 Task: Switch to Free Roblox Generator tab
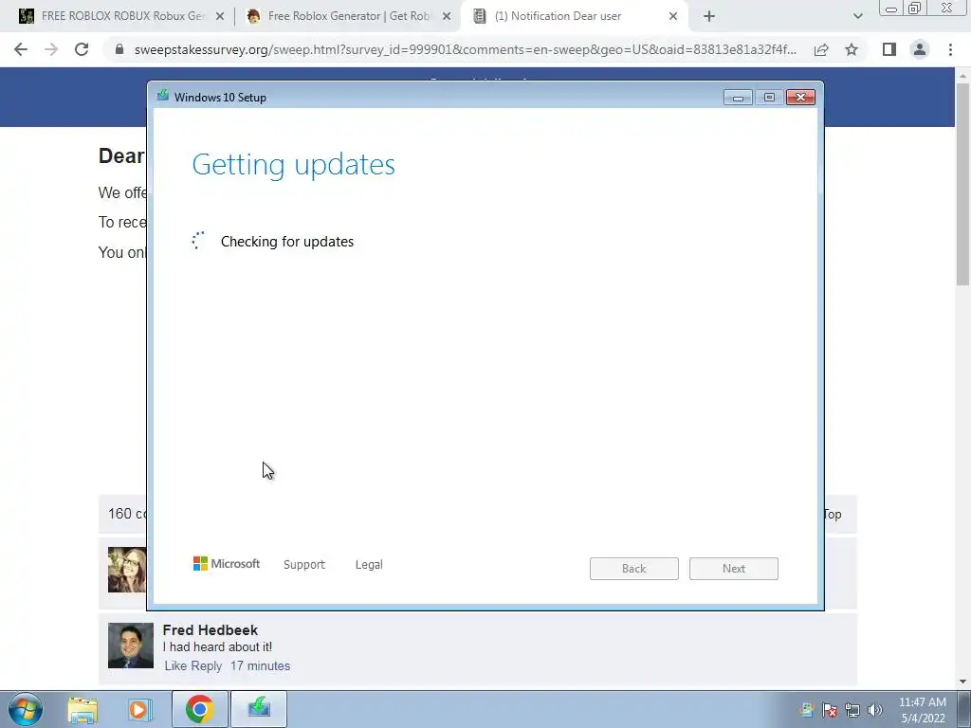(347, 16)
